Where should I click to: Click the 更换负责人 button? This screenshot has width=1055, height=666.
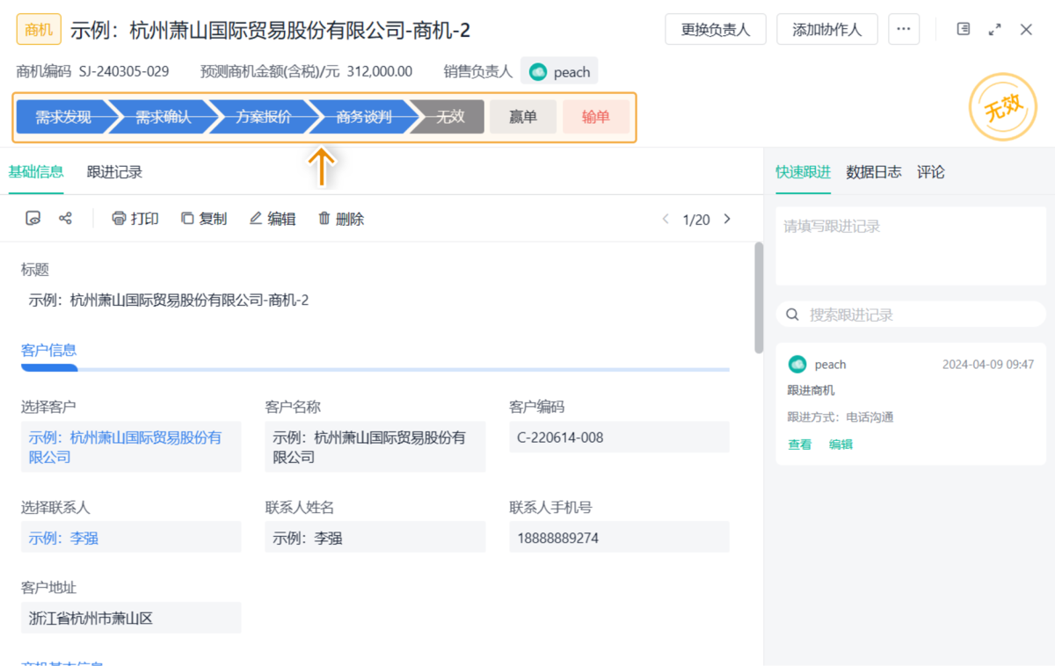715,29
